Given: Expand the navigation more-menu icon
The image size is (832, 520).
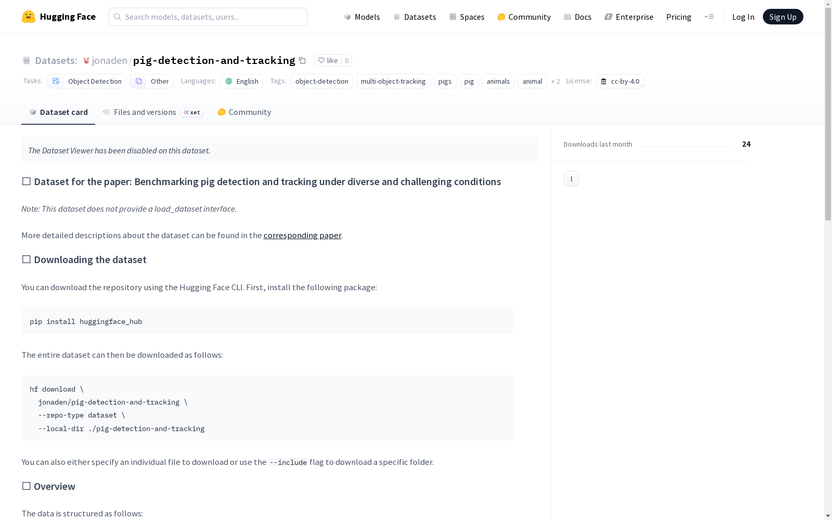Looking at the screenshot, I should pos(709,17).
